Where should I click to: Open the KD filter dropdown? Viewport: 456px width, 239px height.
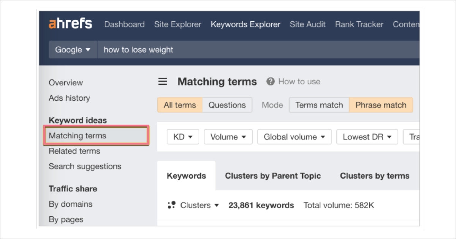(183, 137)
